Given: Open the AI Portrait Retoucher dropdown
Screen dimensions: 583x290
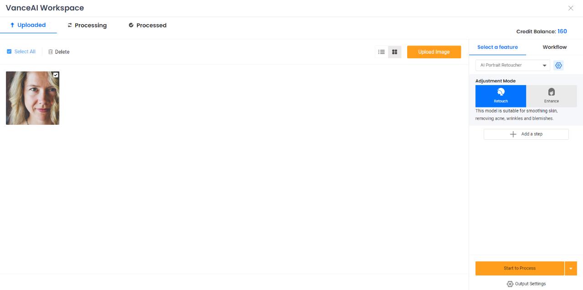Looking at the screenshot, I should coord(513,65).
